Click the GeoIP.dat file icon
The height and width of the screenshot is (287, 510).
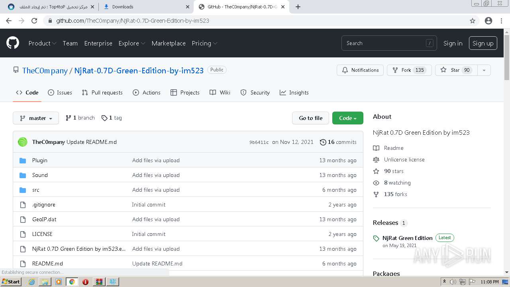[23, 219]
